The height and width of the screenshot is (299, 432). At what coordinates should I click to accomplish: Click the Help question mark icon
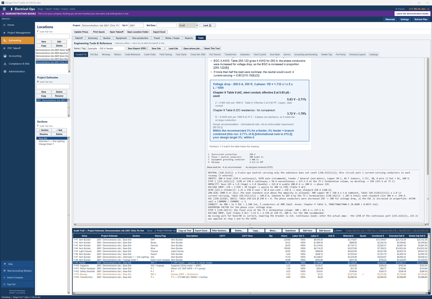tap(5, 264)
